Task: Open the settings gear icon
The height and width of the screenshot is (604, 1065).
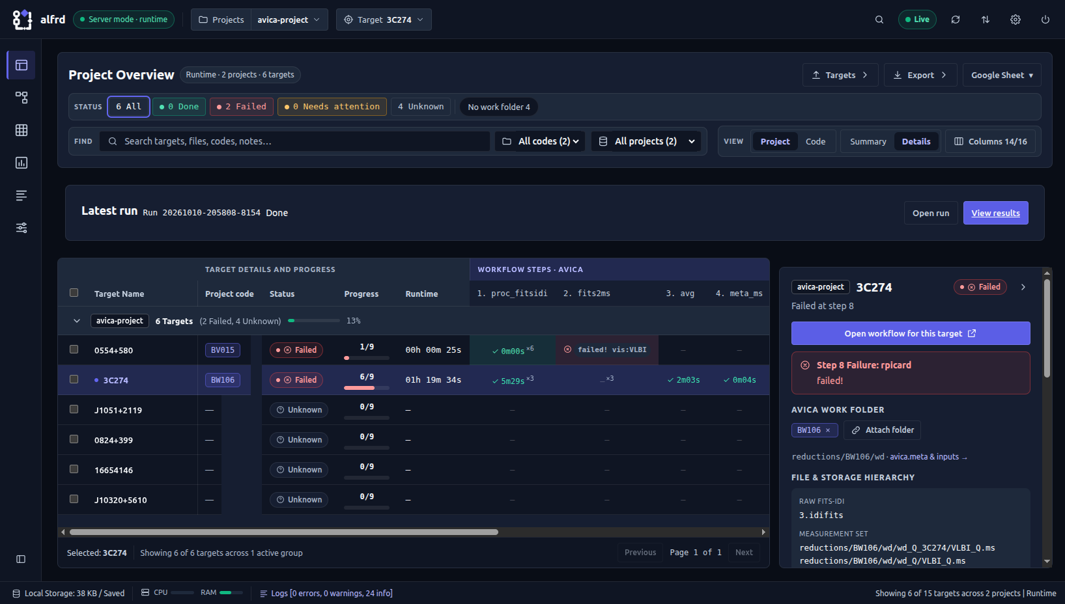Action: coord(1015,20)
